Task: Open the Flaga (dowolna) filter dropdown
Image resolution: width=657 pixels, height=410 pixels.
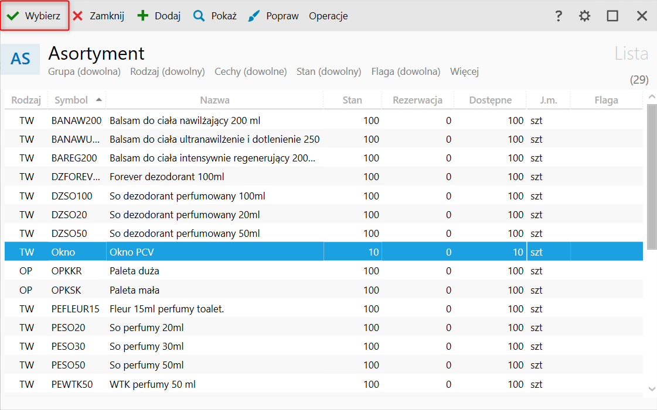Action: point(406,71)
